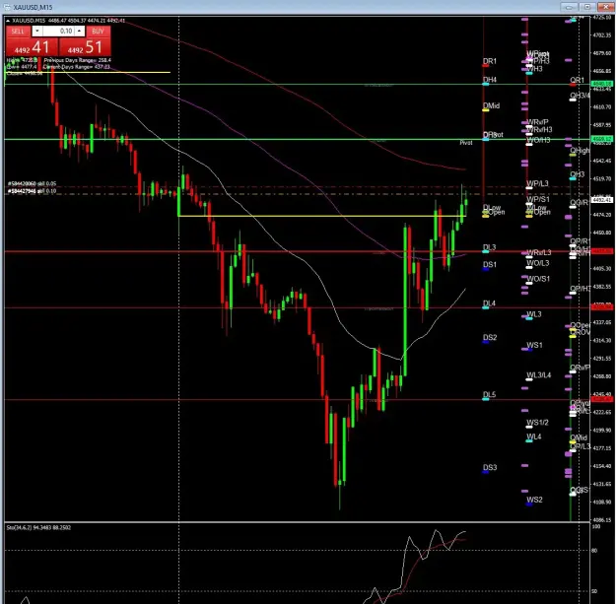Click the 4492 51 buy price tile

85,48
